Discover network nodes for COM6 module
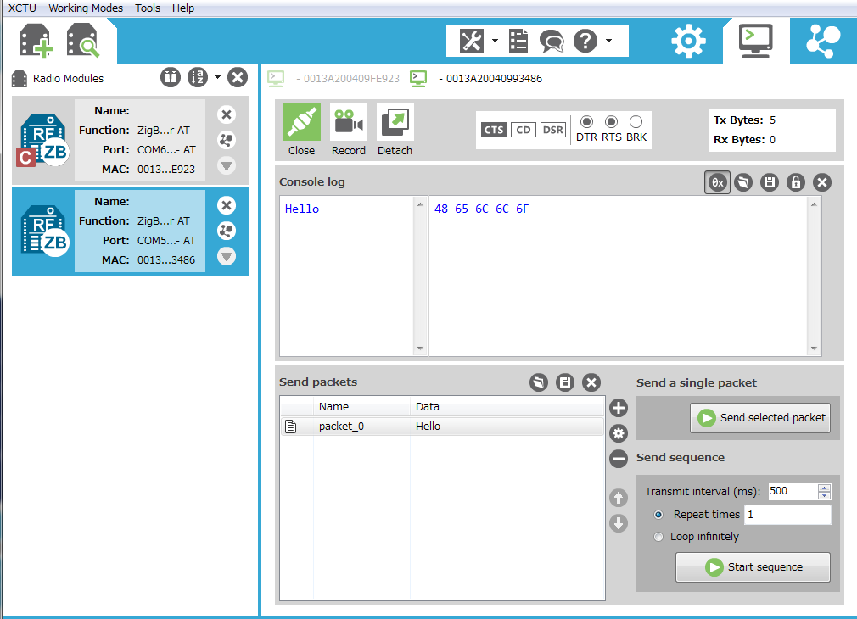The image size is (857, 619). [x=227, y=140]
